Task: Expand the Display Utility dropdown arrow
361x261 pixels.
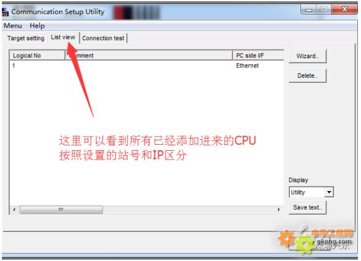Action: tap(329, 192)
